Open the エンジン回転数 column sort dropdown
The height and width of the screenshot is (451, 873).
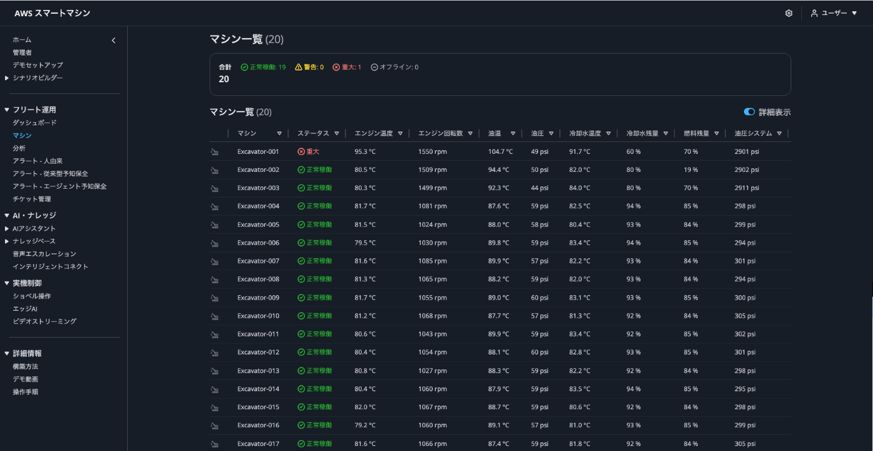coord(471,133)
